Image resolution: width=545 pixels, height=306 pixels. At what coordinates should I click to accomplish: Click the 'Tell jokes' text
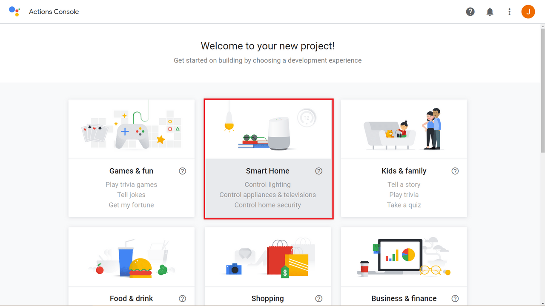tap(131, 195)
